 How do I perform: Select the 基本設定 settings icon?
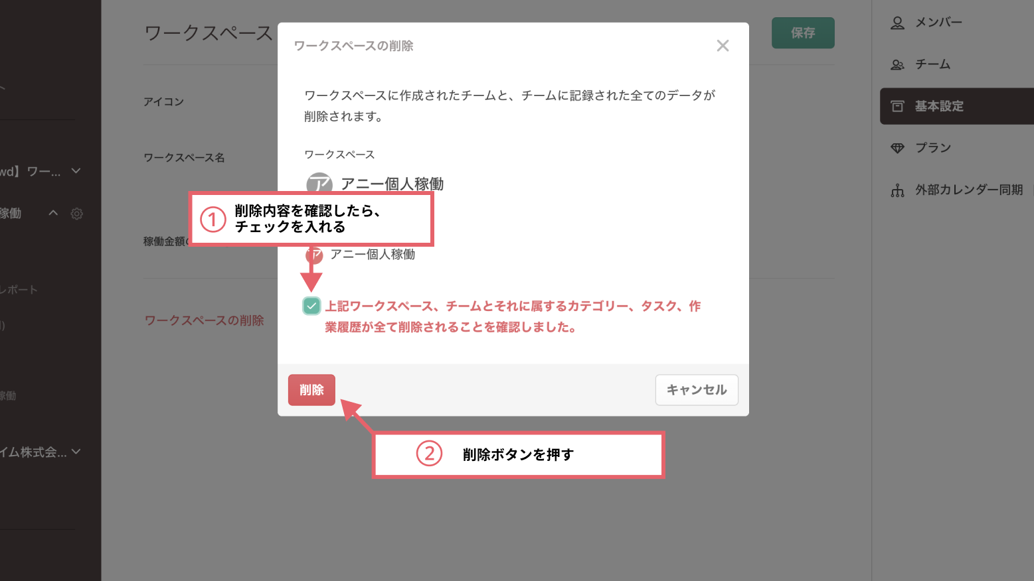click(898, 106)
